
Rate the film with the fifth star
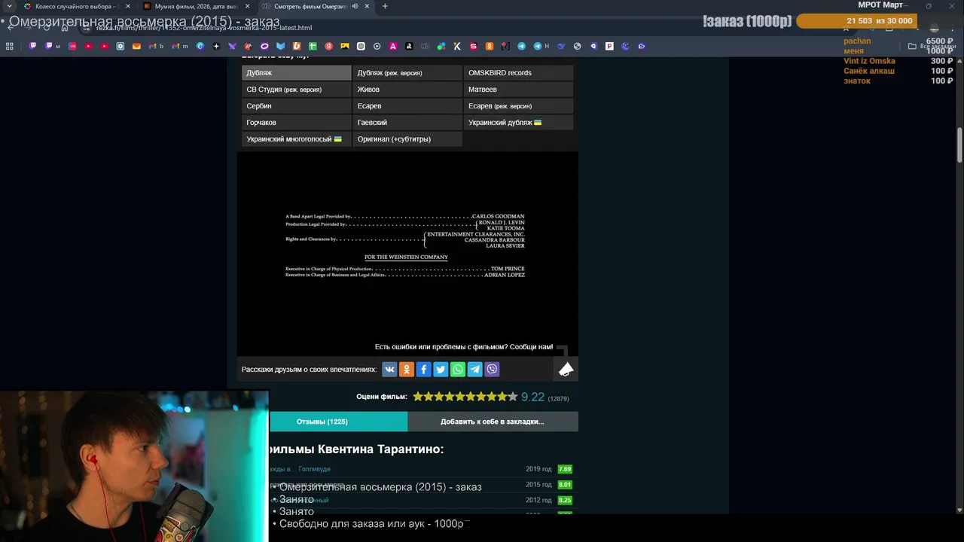[x=460, y=397]
